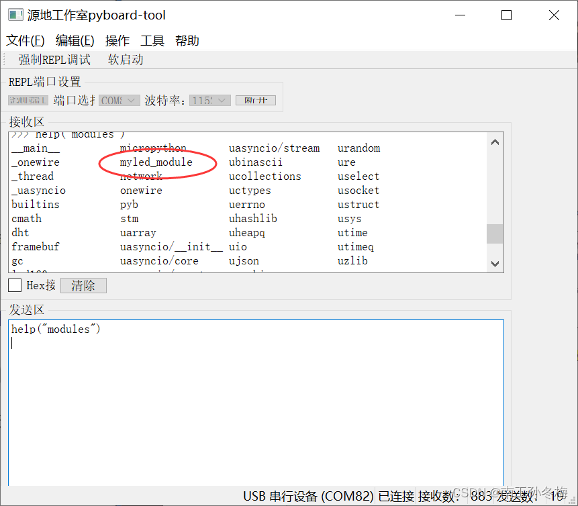578x506 pixels.
Task: Open the 操作 menu
Action: 117,40
